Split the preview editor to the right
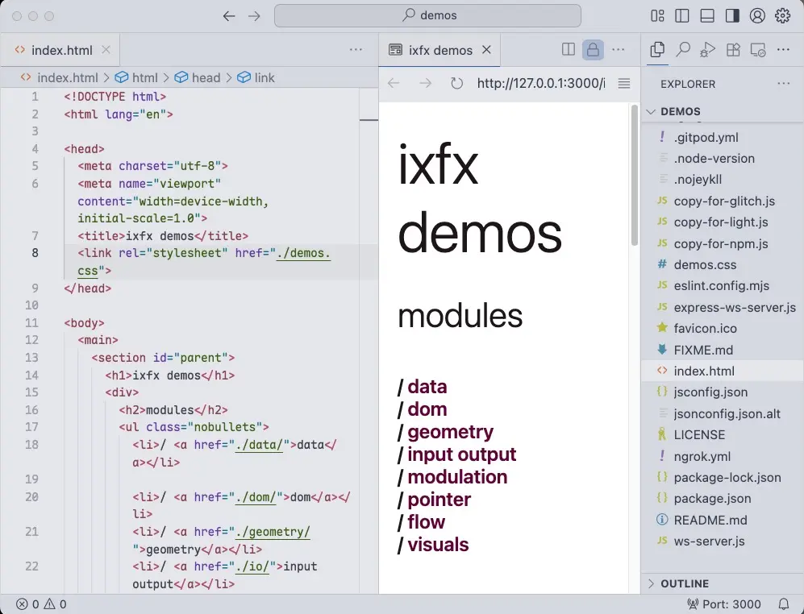The height and width of the screenshot is (614, 804). (x=569, y=50)
